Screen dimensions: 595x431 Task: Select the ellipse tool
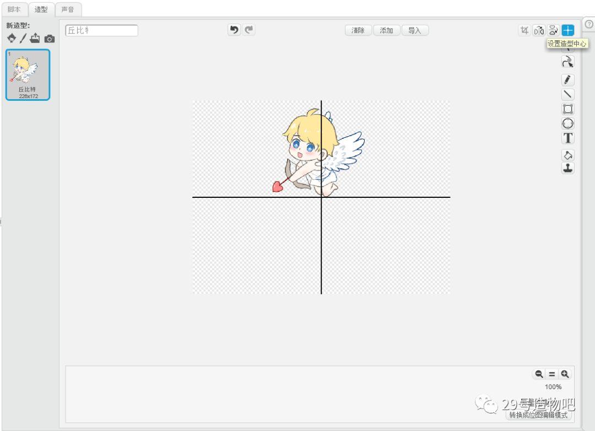[x=567, y=123]
